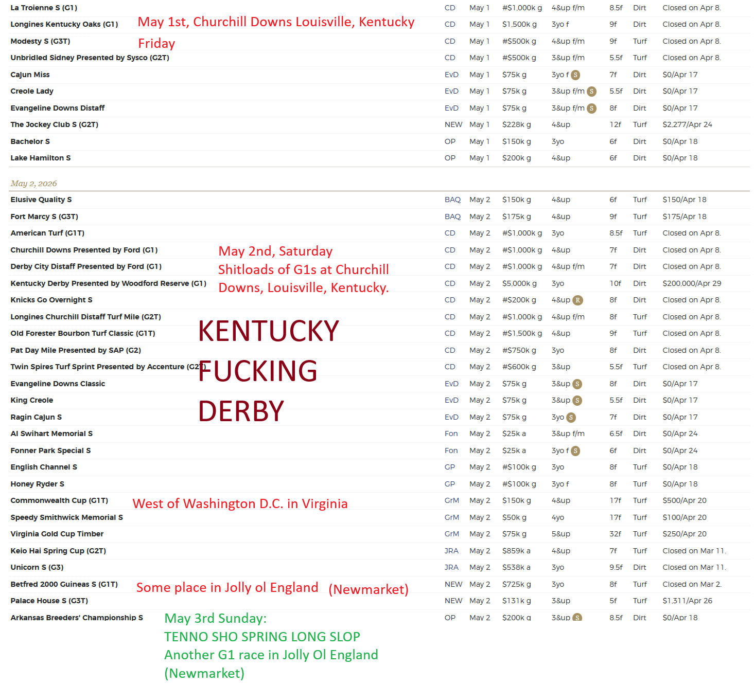The image size is (754, 685).
Task: Select $200,000/Apr 29 fee in Kentucky Derby row
Action: [x=692, y=283]
